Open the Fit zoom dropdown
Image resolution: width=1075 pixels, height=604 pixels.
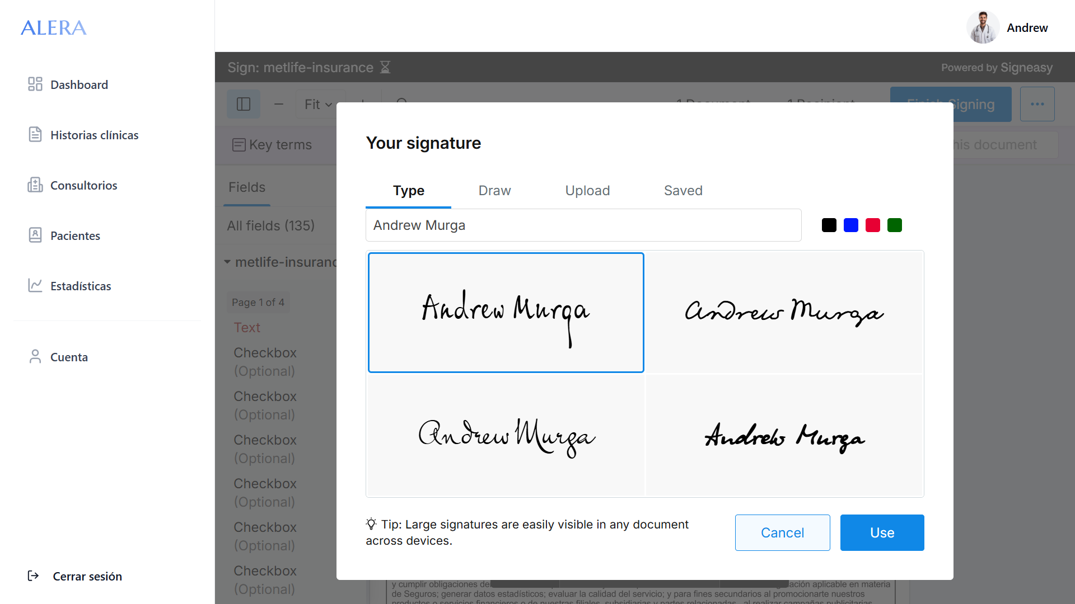(x=319, y=104)
